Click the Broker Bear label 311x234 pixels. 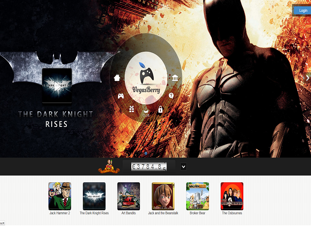[198, 213]
